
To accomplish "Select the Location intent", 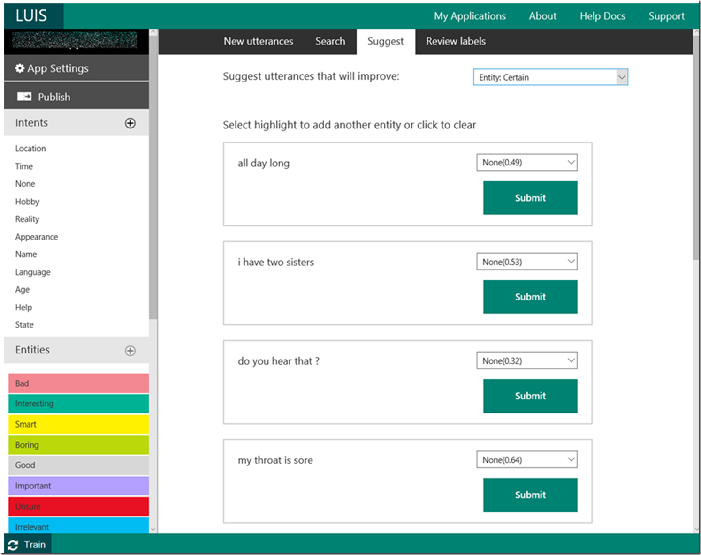I will click(x=30, y=149).
